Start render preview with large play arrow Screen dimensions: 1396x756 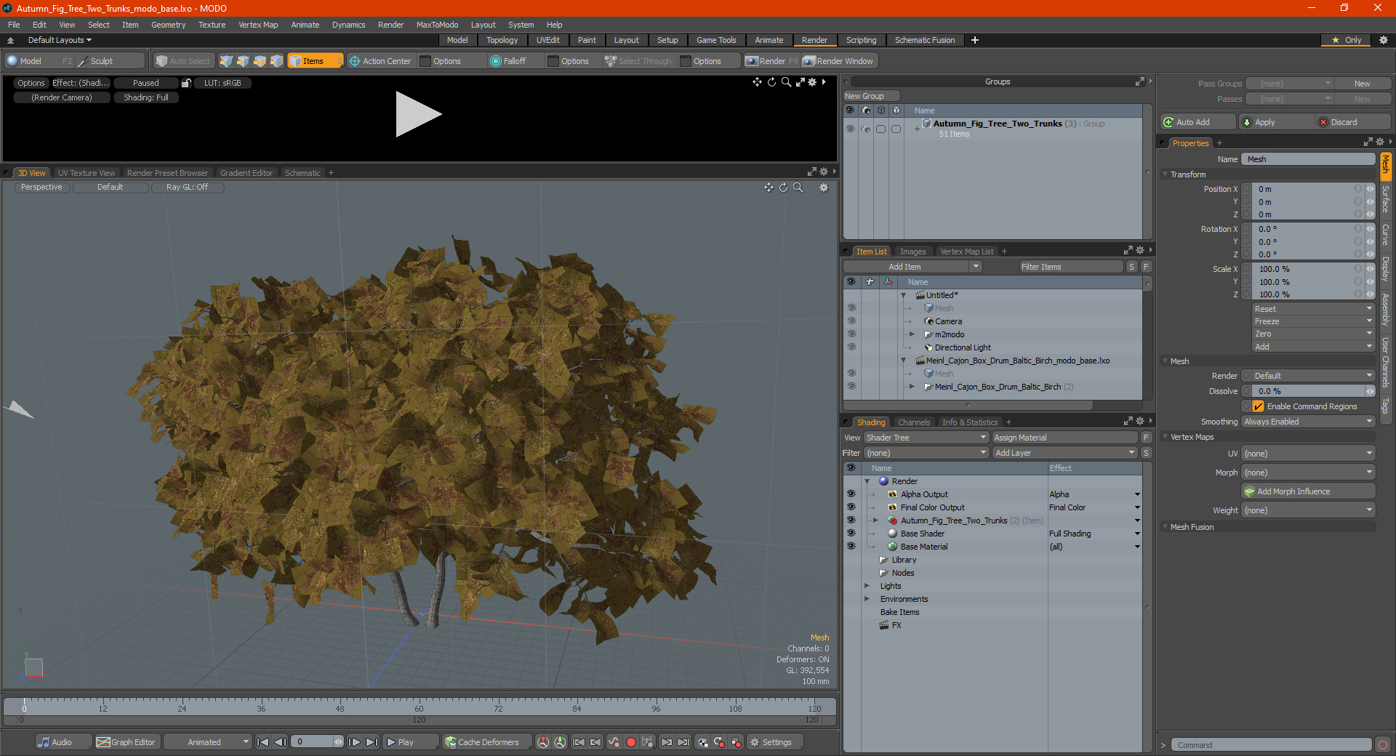coord(418,114)
